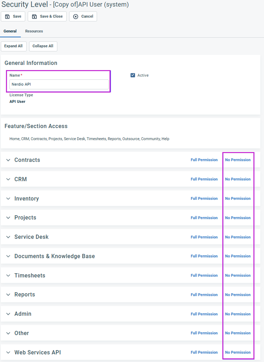Click the Cancel circle-x icon
Image resolution: width=264 pixels, height=362 pixels.
pyautogui.click(x=76, y=17)
